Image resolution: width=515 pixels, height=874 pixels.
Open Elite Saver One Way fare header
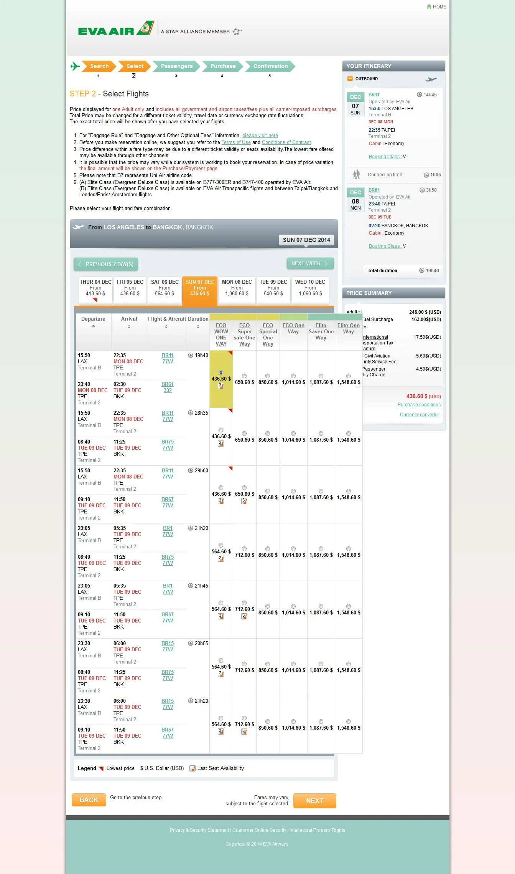[321, 331]
